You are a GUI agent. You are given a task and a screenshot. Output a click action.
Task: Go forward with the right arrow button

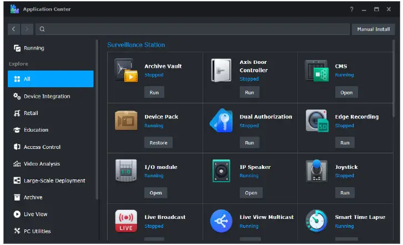[27, 29]
